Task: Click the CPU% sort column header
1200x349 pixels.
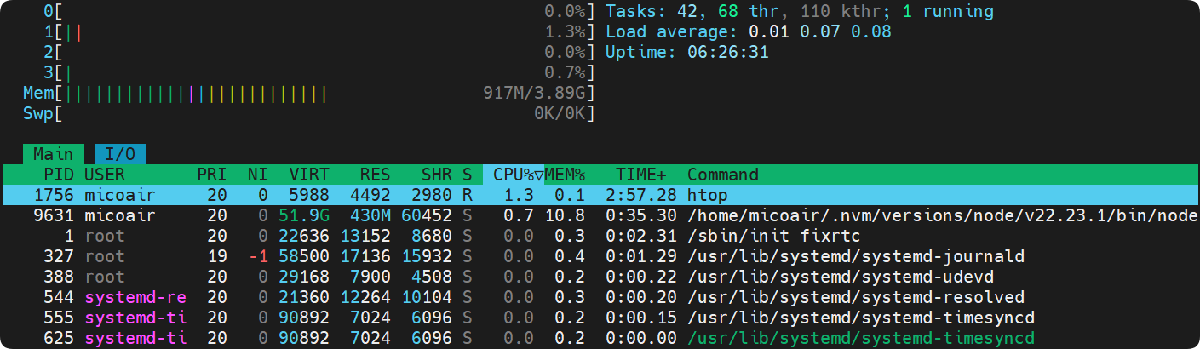Action: pyautogui.click(x=514, y=174)
